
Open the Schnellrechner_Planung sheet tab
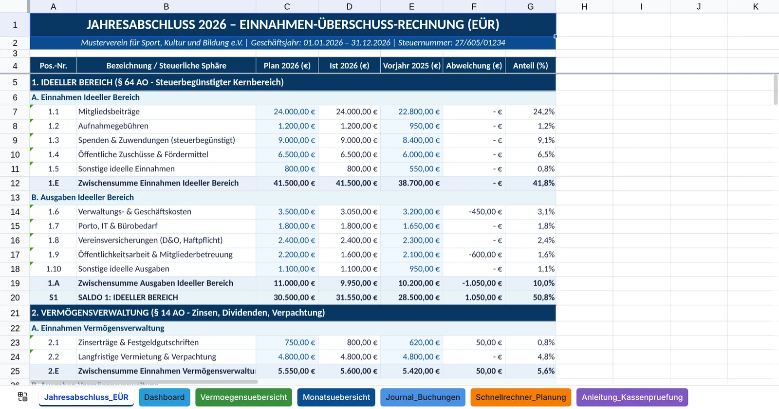[x=521, y=397]
